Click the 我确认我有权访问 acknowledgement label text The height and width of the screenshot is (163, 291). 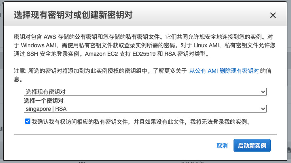point(140,121)
